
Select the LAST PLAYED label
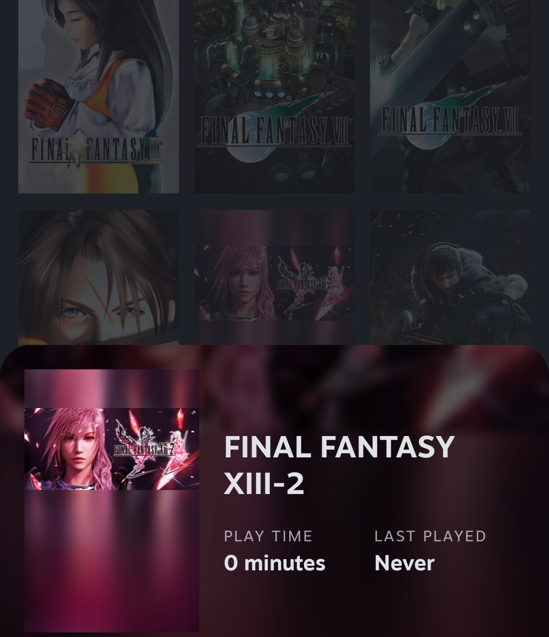(x=430, y=536)
